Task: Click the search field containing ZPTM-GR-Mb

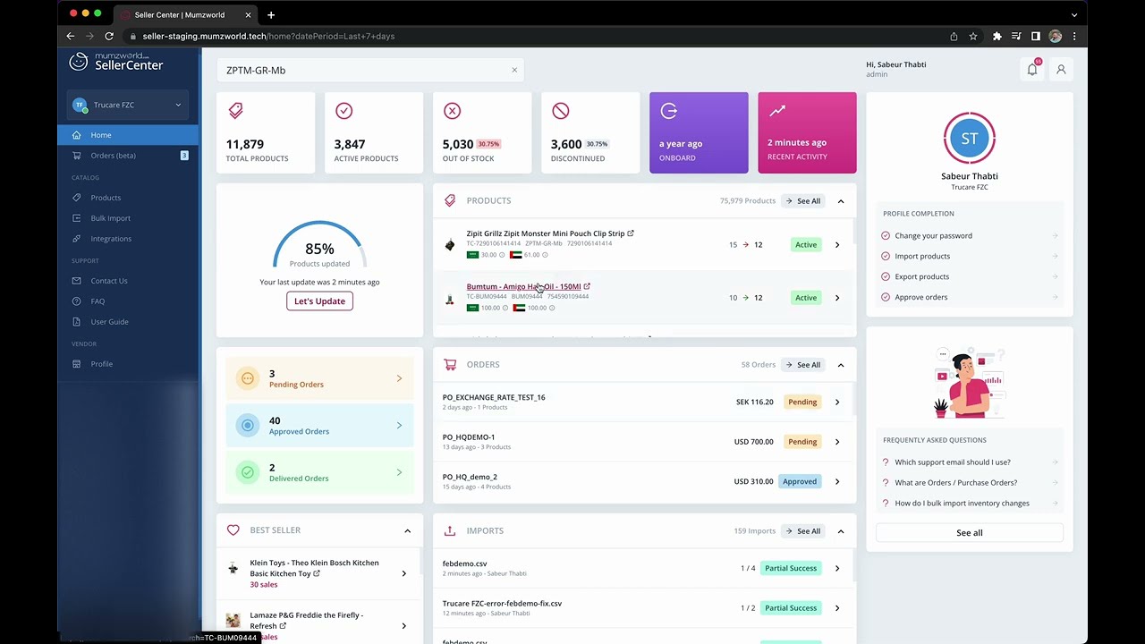Action: point(369,70)
